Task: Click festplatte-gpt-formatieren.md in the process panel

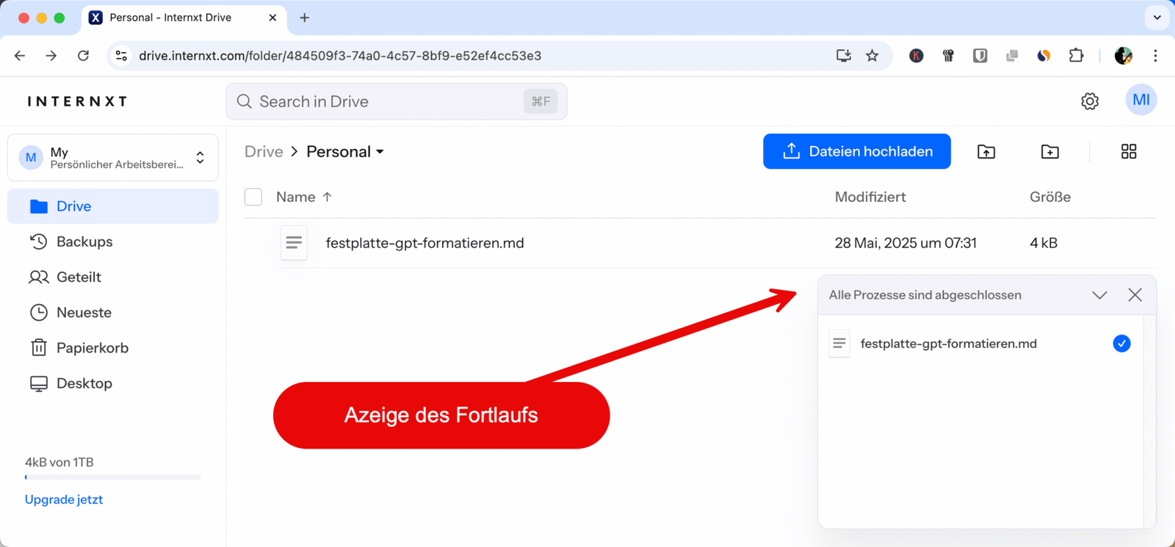Action: point(948,344)
